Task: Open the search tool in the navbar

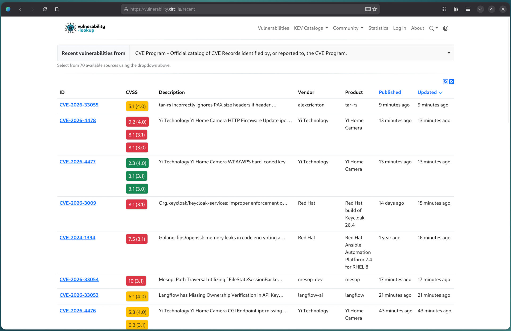Action: [x=431, y=28]
